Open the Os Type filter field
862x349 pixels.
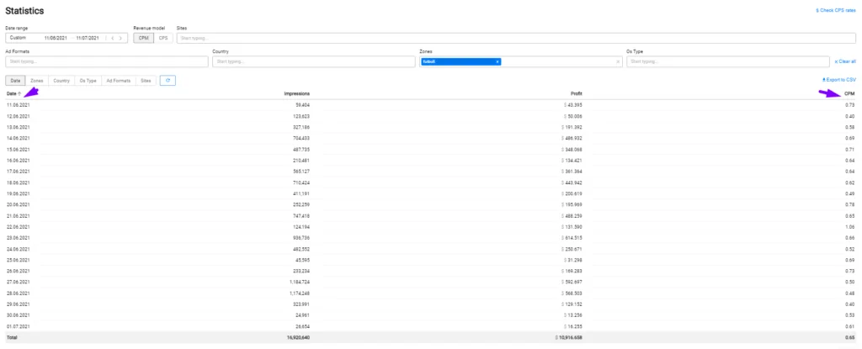pyautogui.click(x=728, y=61)
